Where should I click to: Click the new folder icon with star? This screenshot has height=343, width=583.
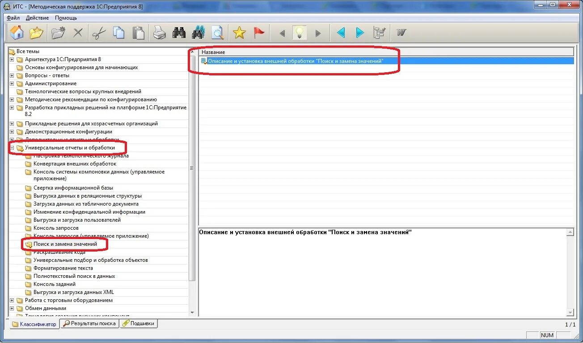(58, 33)
